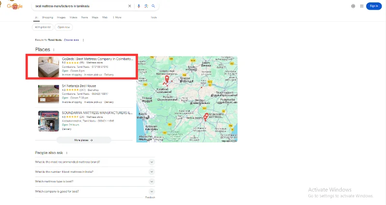386x205 pixels.
Task: Open the Tamil Nadu places map
Action: (187, 99)
